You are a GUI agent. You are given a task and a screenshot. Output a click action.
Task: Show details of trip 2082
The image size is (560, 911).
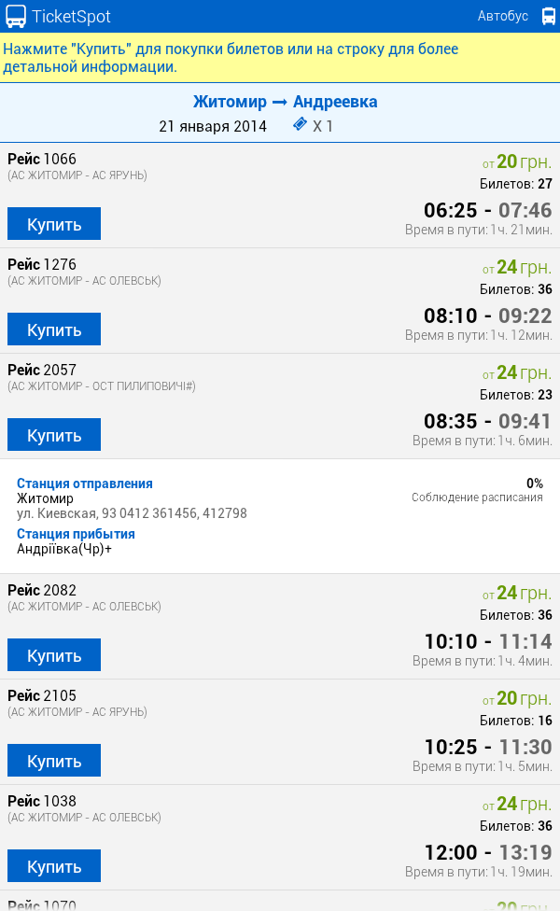280,607
